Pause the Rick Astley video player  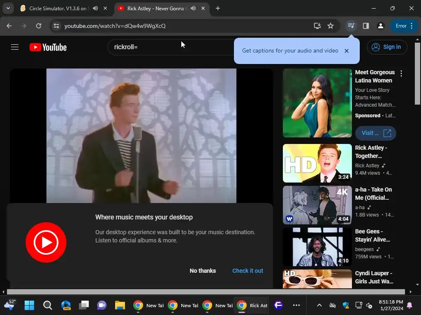click(x=141, y=135)
